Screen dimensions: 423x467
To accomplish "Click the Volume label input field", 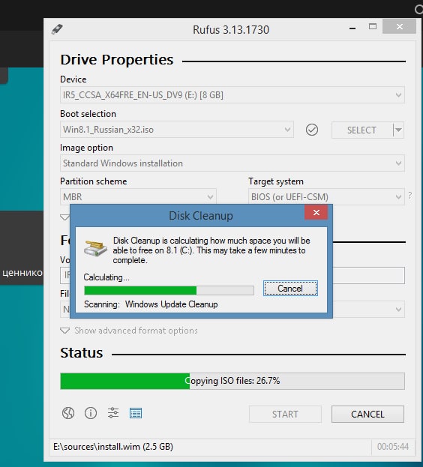I will [368, 276].
